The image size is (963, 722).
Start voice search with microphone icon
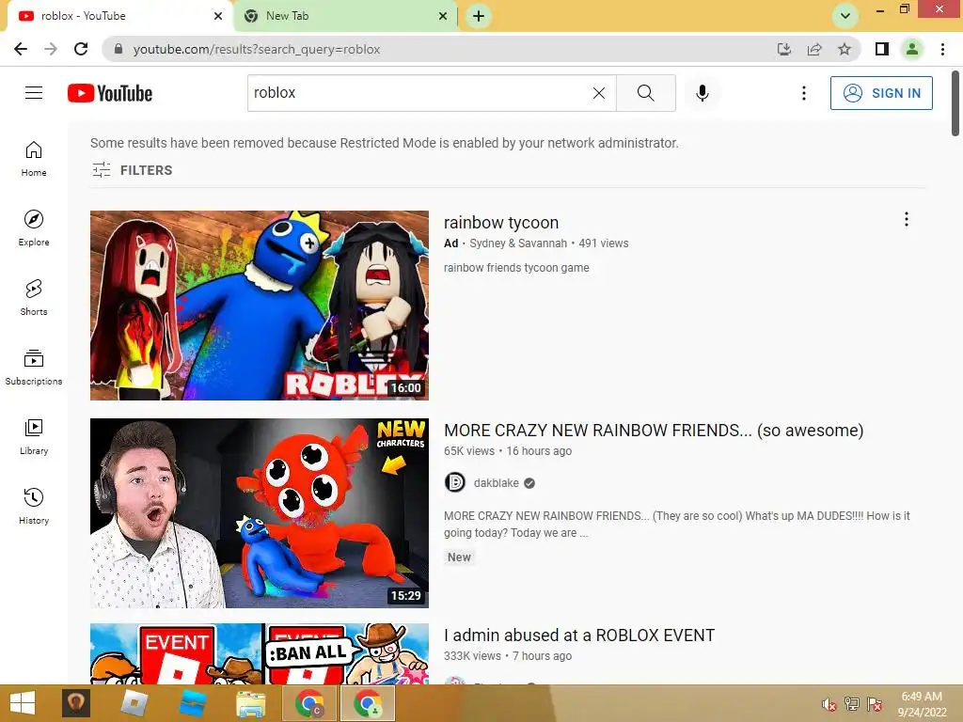[x=702, y=93]
